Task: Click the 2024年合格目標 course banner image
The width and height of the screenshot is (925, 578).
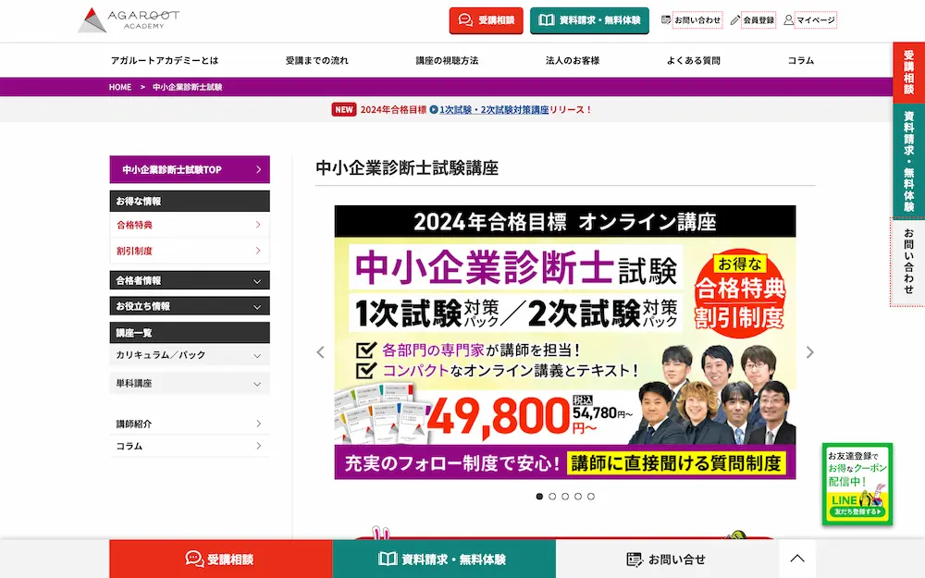Action: pyautogui.click(x=565, y=342)
